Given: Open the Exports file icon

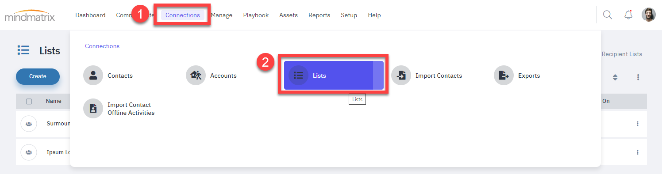Looking at the screenshot, I should 504,76.
